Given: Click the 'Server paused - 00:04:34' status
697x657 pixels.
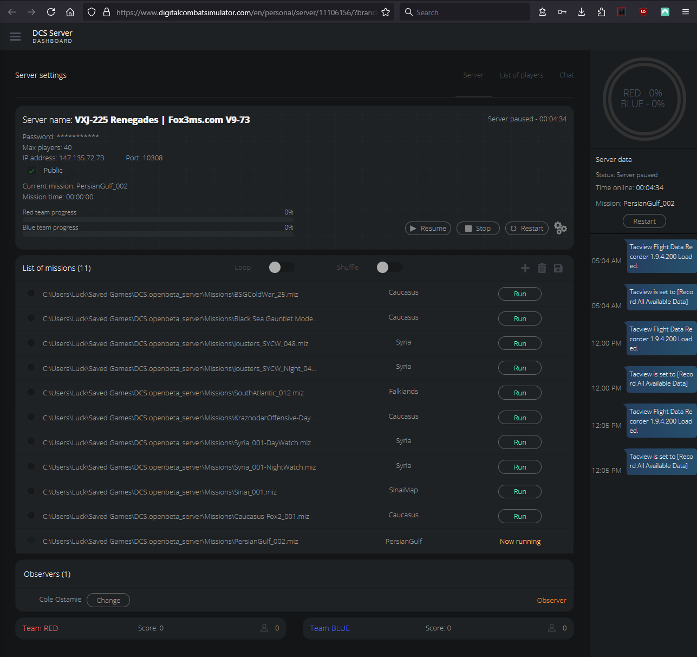Looking at the screenshot, I should tap(527, 119).
